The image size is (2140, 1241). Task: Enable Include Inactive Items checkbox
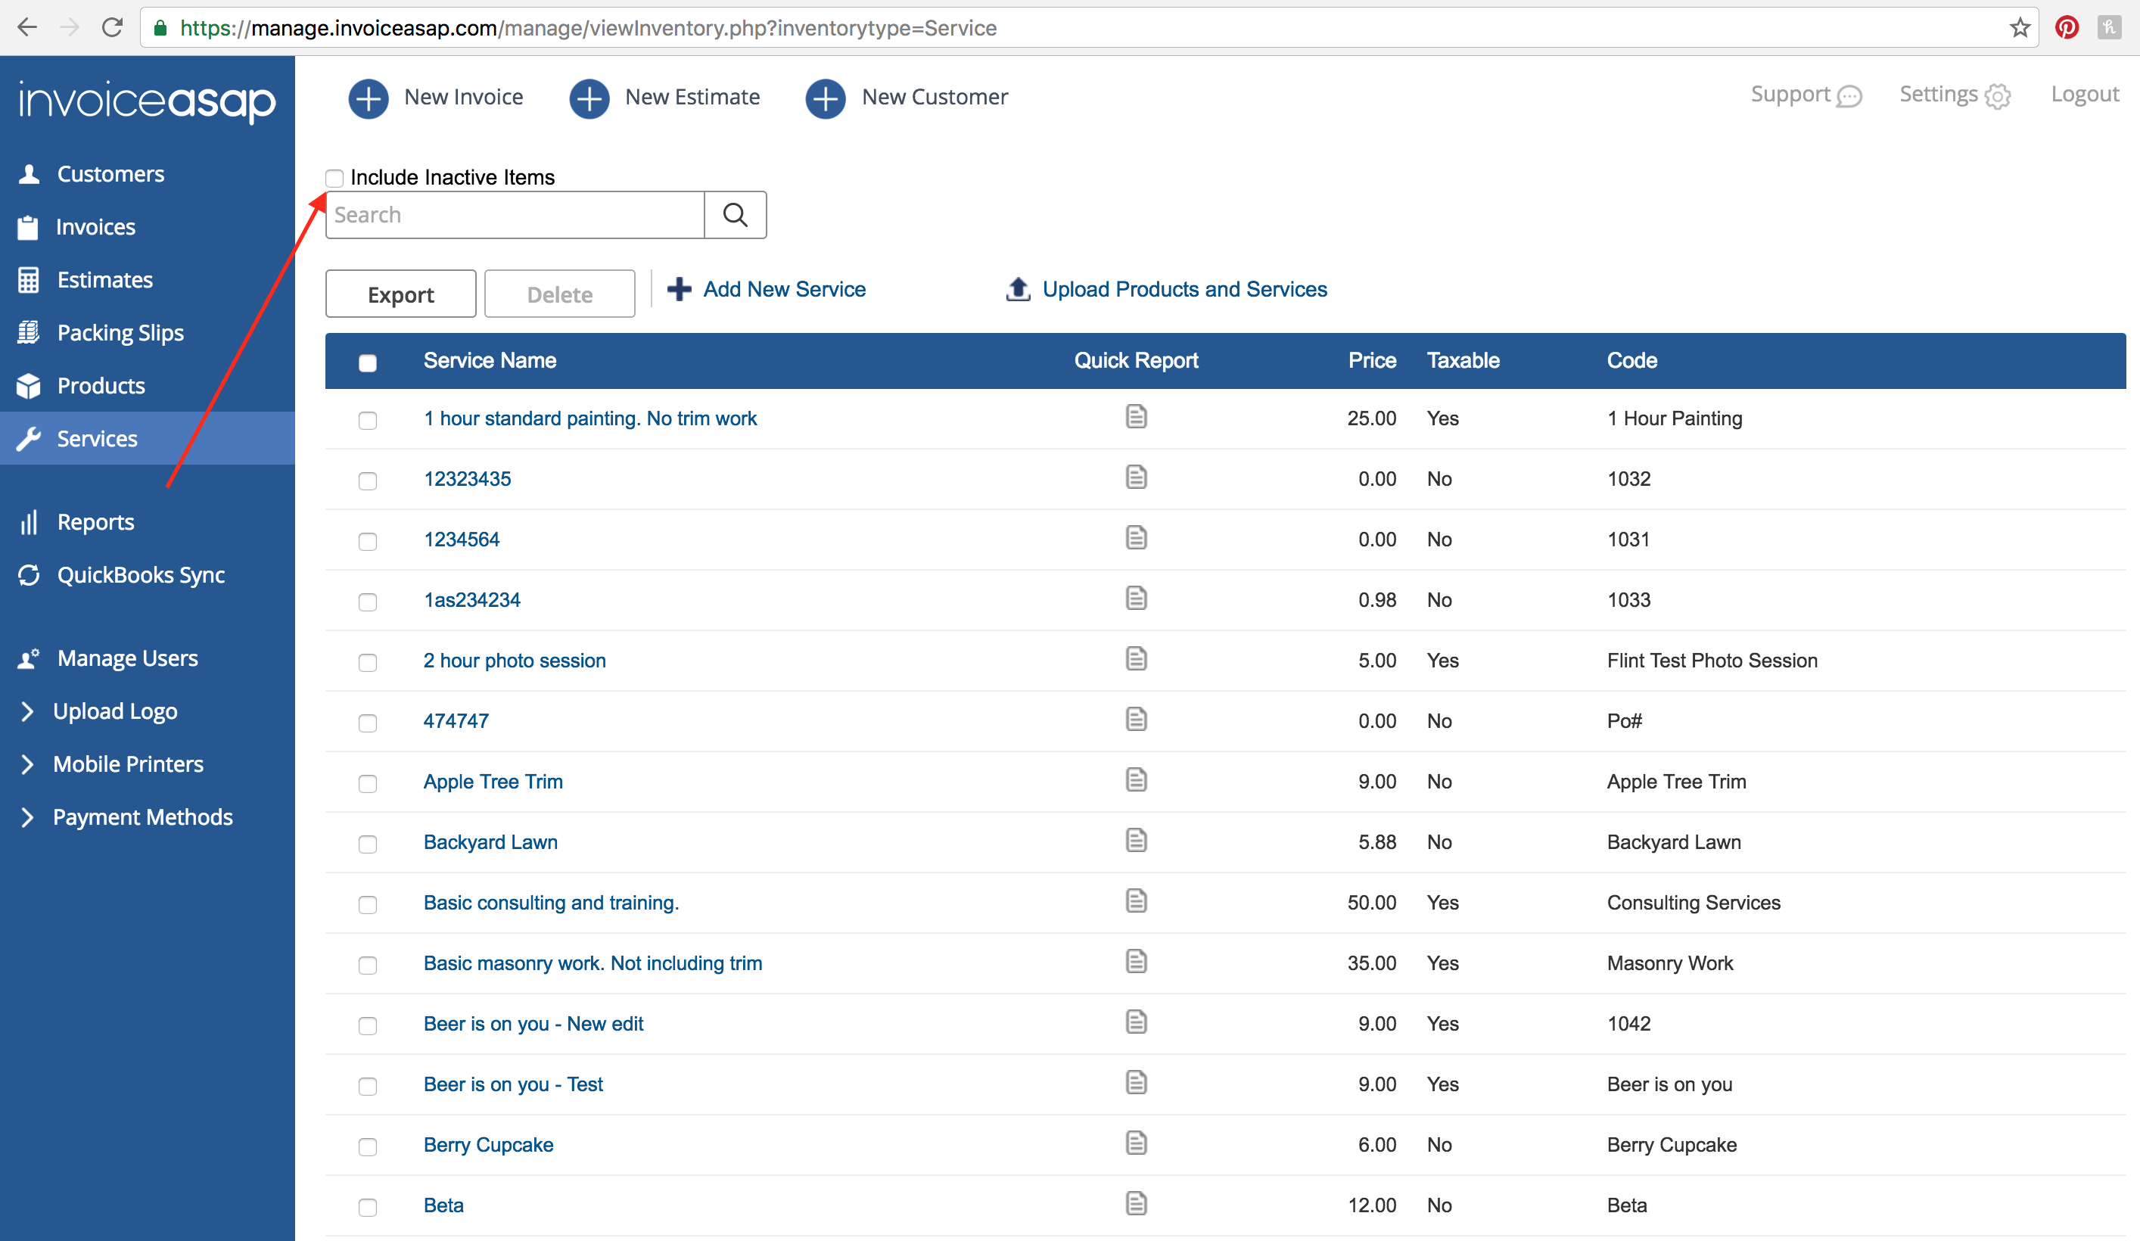[x=334, y=178]
